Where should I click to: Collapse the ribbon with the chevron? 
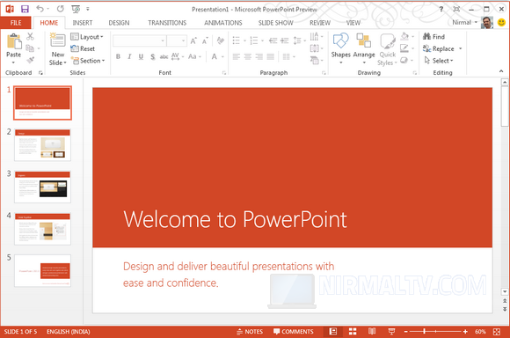coord(501,71)
